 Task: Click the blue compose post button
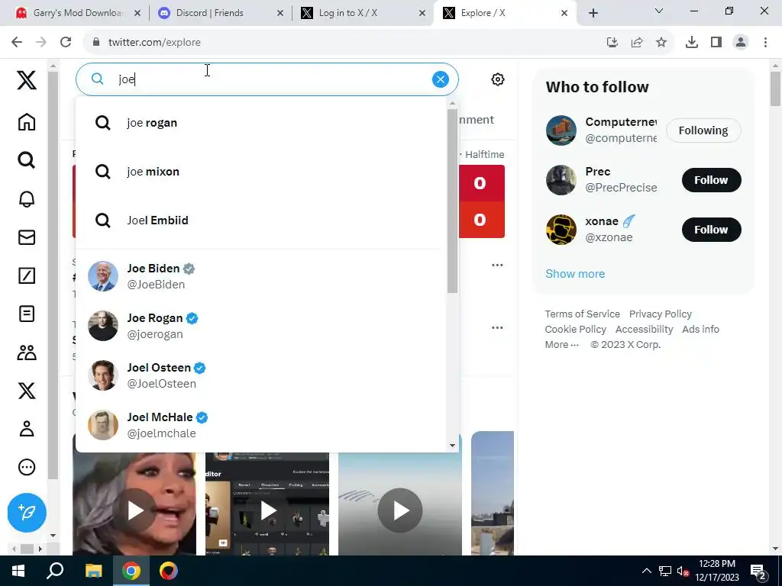point(27,512)
